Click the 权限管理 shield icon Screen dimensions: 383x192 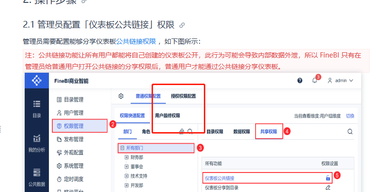coord(59,126)
